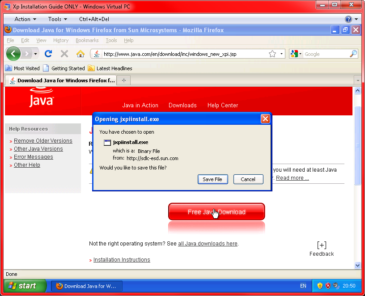The width and height of the screenshot is (365, 296).
Task: Open Firefox Bookmarks menu
Action: coord(87,41)
